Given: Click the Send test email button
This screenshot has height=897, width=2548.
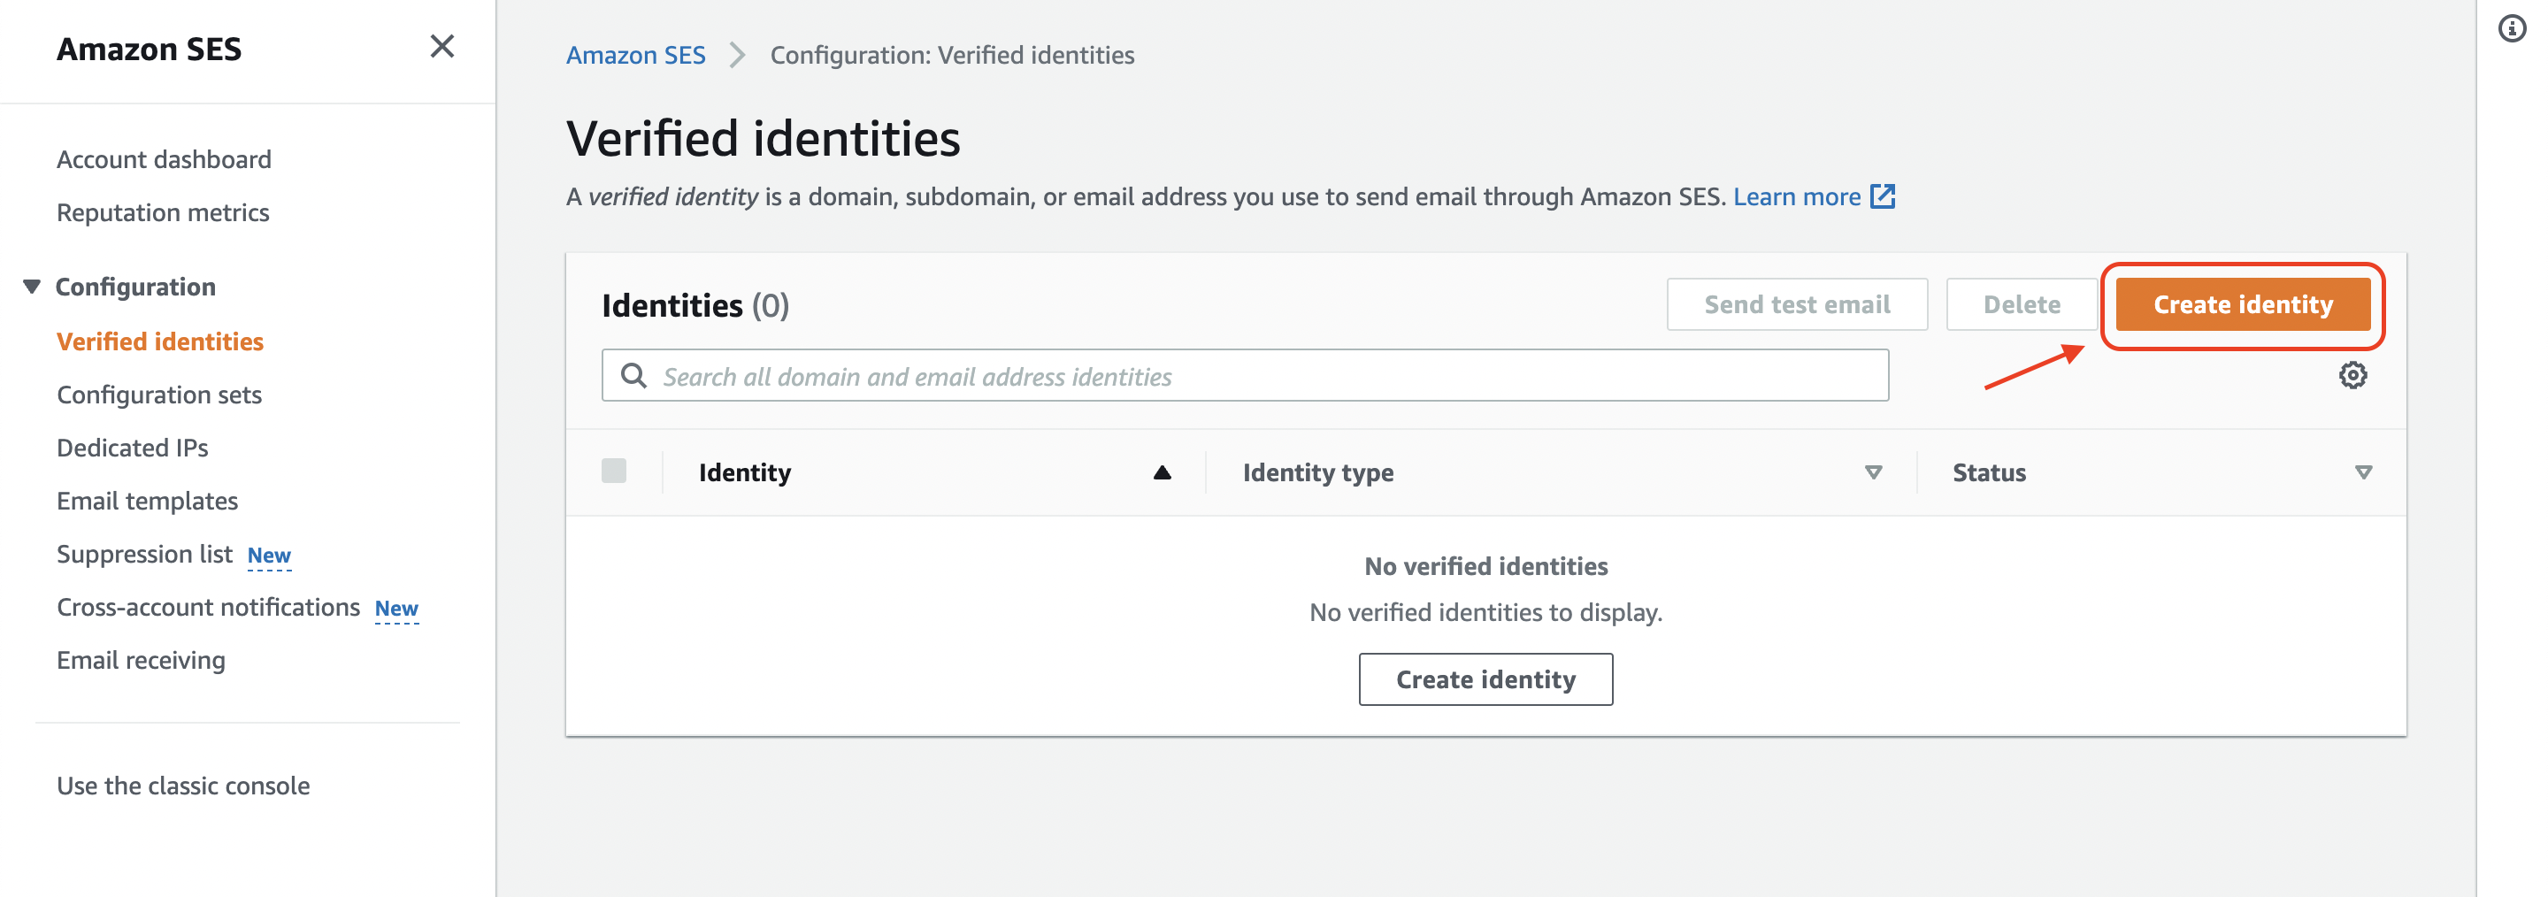Looking at the screenshot, I should 1796,304.
